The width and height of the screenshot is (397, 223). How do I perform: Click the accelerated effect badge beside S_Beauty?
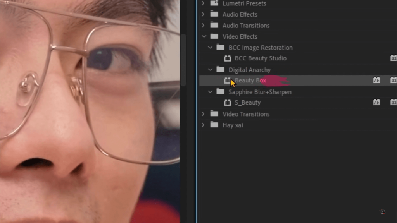[x=376, y=102]
